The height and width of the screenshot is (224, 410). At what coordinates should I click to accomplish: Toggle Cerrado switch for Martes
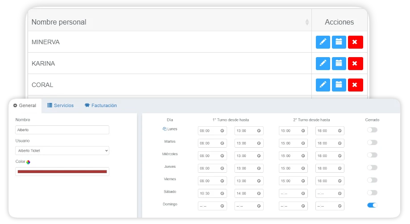pyautogui.click(x=372, y=142)
